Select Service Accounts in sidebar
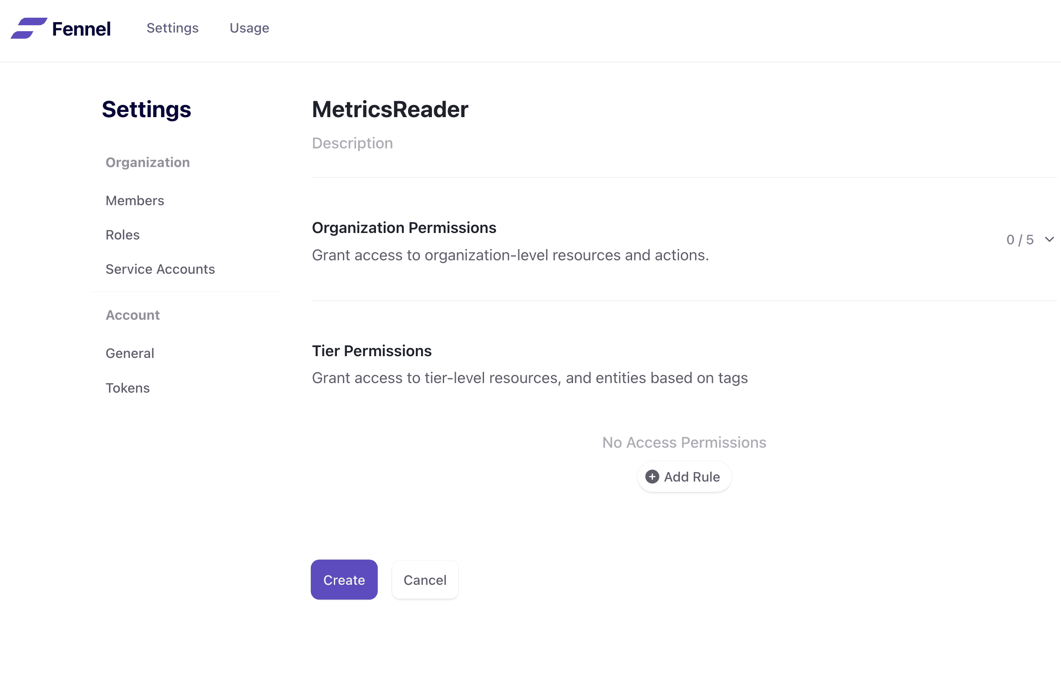This screenshot has height=695, width=1061. click(x=160, y=269)
